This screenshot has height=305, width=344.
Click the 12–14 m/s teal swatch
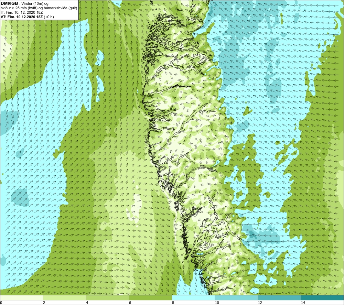click(279, 297)
